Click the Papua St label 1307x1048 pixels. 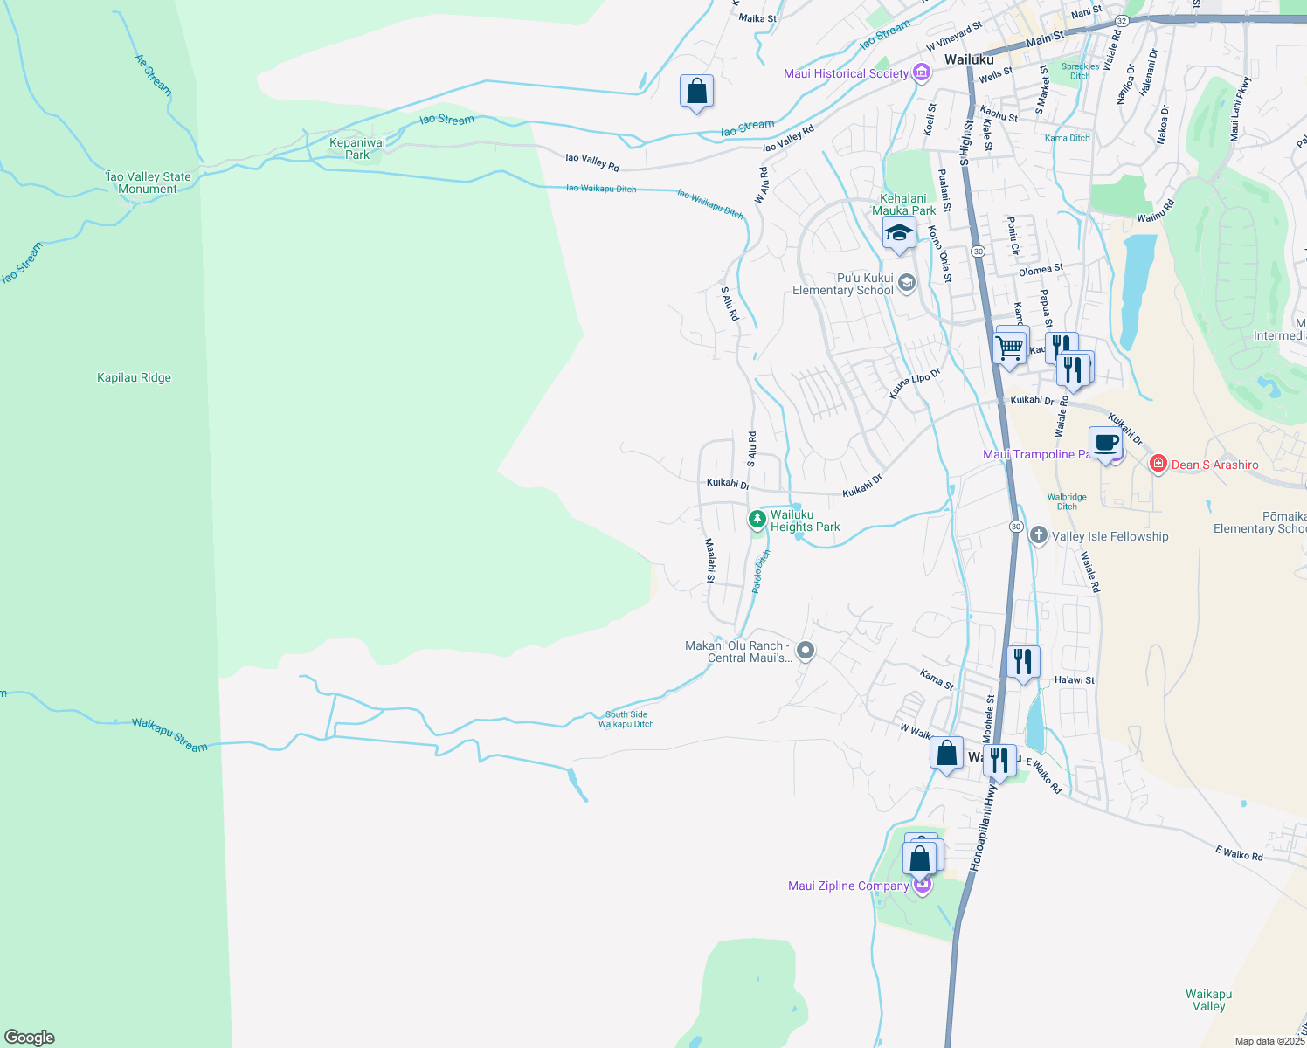pos(1046,309)
